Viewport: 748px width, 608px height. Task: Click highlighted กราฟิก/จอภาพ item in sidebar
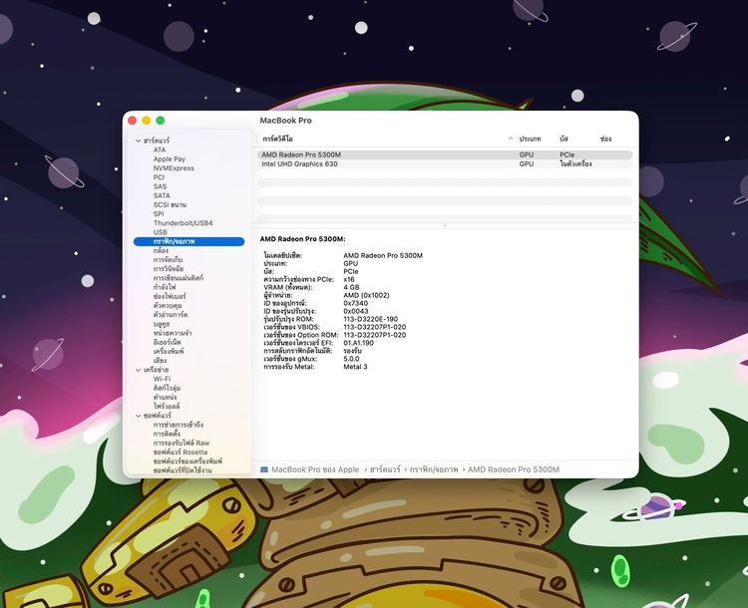188,241
